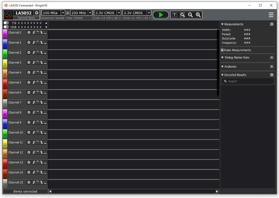279x198 pixels.
Task: Set low level trigger on Channel 3
Action: 45,63
